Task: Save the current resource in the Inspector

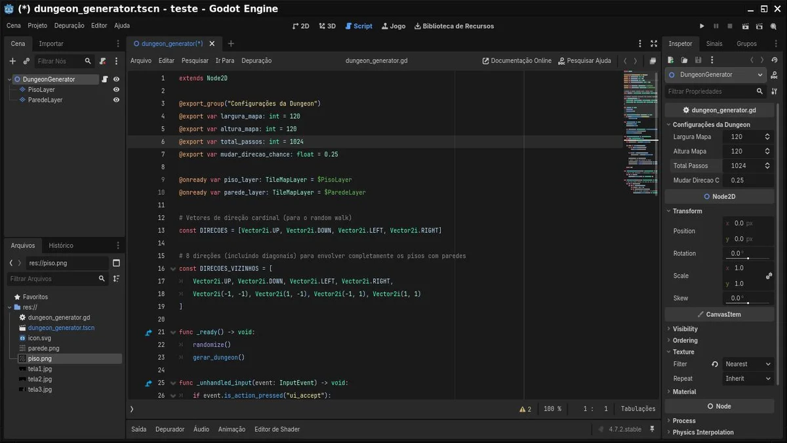Action: (698, 60)
